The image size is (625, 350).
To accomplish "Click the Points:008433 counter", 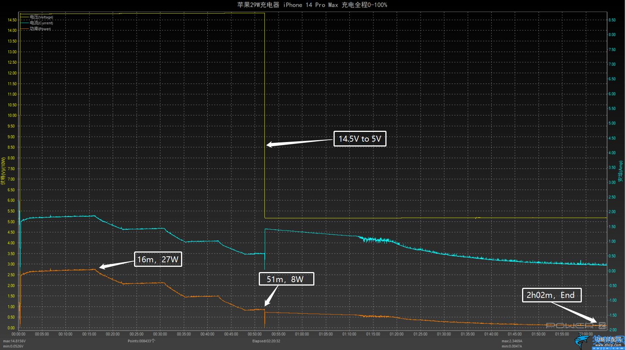I will [141, 341].
